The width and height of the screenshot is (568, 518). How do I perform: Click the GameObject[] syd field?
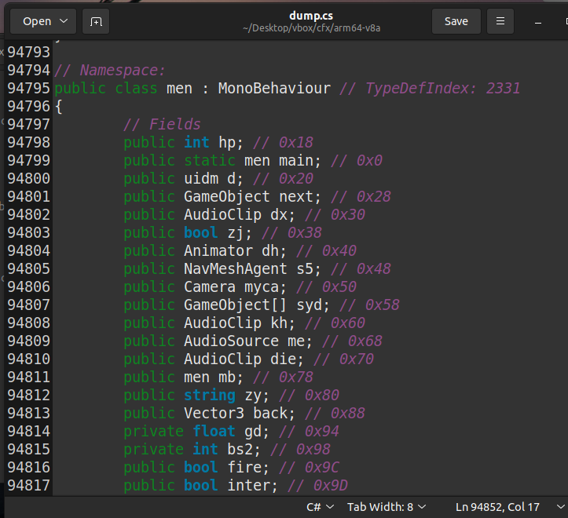tap(257, 305)
